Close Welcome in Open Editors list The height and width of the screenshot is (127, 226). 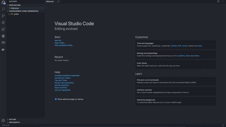coord(10,8)
